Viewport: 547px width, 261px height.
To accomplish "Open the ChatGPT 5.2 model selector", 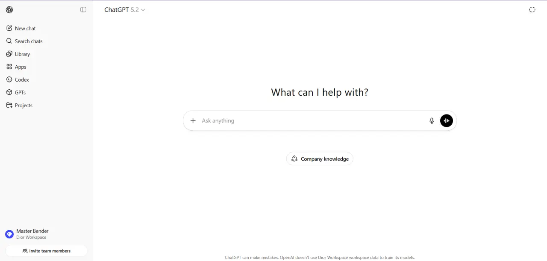I will 125,10.
